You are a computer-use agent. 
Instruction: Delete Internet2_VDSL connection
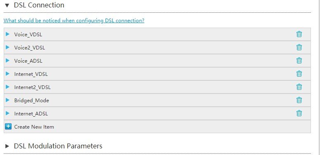click(x=299, y=87)
